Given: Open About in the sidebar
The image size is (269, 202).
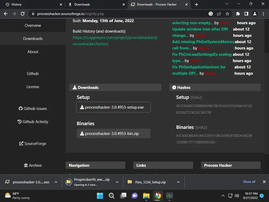Looking at the screenshot, I should tap(33, 52).
